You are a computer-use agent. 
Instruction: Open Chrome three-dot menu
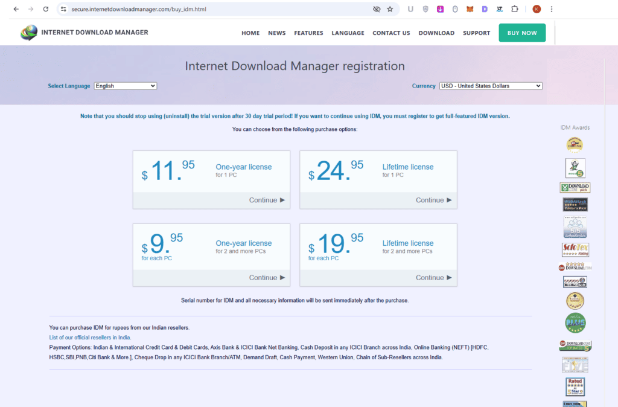pyautogui.click(x=552, y=9)
